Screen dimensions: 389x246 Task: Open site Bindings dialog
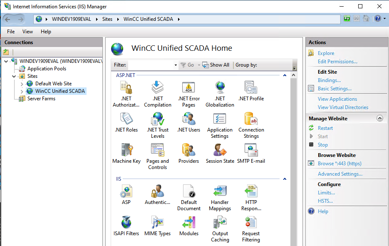329,80
